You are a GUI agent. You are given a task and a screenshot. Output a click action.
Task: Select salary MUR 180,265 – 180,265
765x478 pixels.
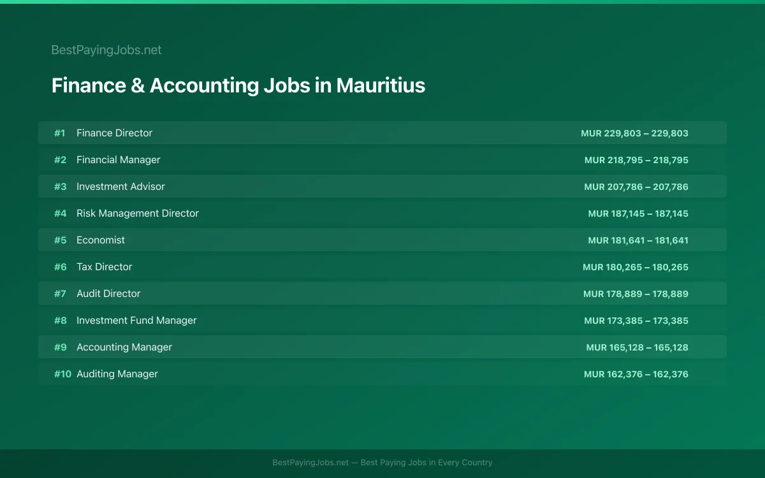[636, 267]
